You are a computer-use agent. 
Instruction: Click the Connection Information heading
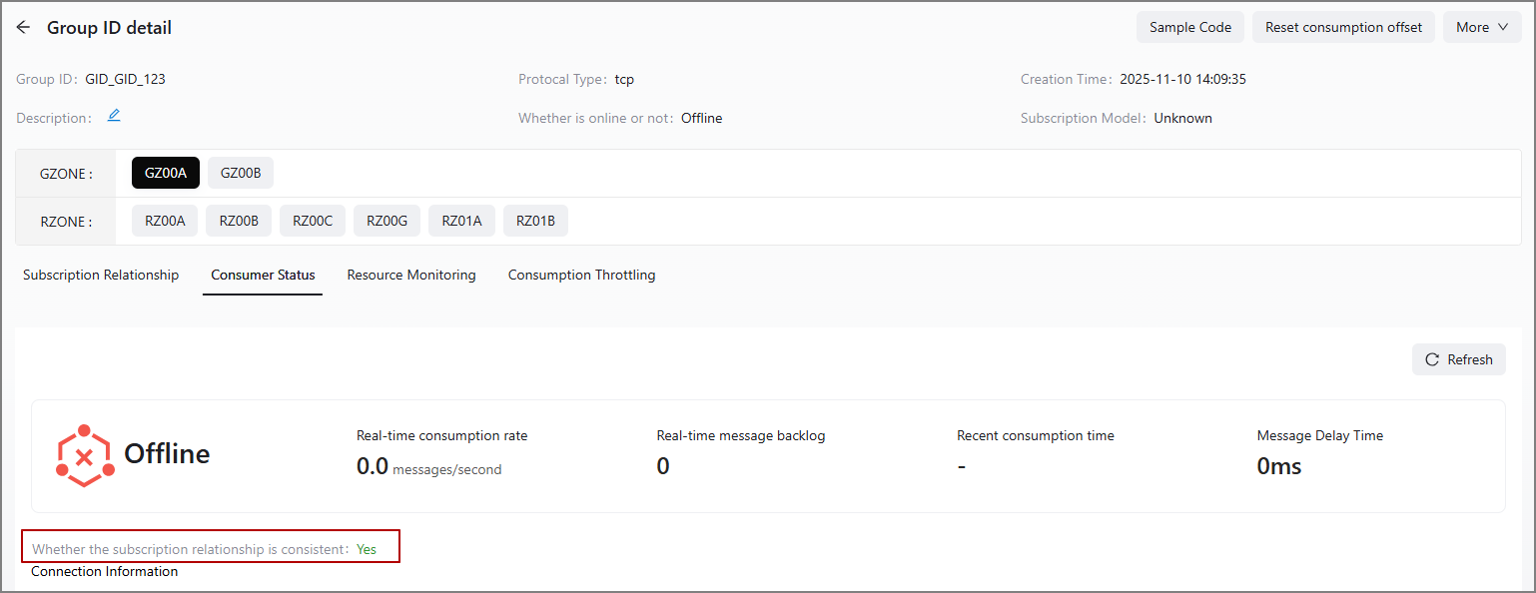pyautogui.click(x=105, y=571)
